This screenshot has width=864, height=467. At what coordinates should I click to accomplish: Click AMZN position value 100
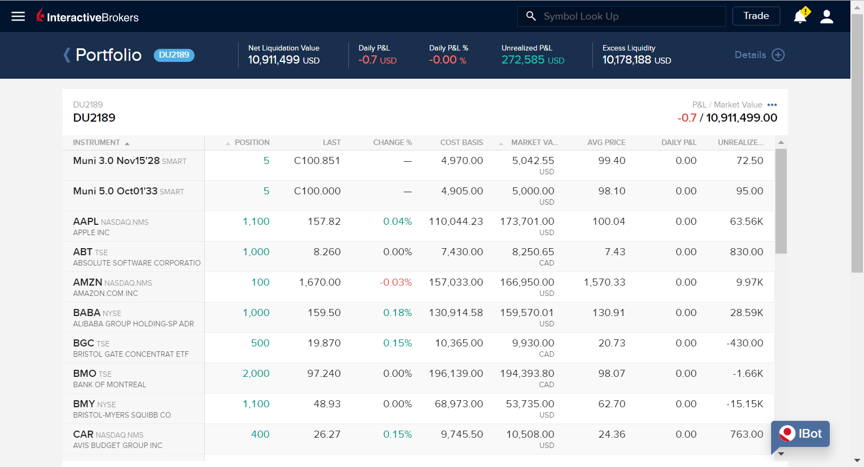tap(260, 282)
